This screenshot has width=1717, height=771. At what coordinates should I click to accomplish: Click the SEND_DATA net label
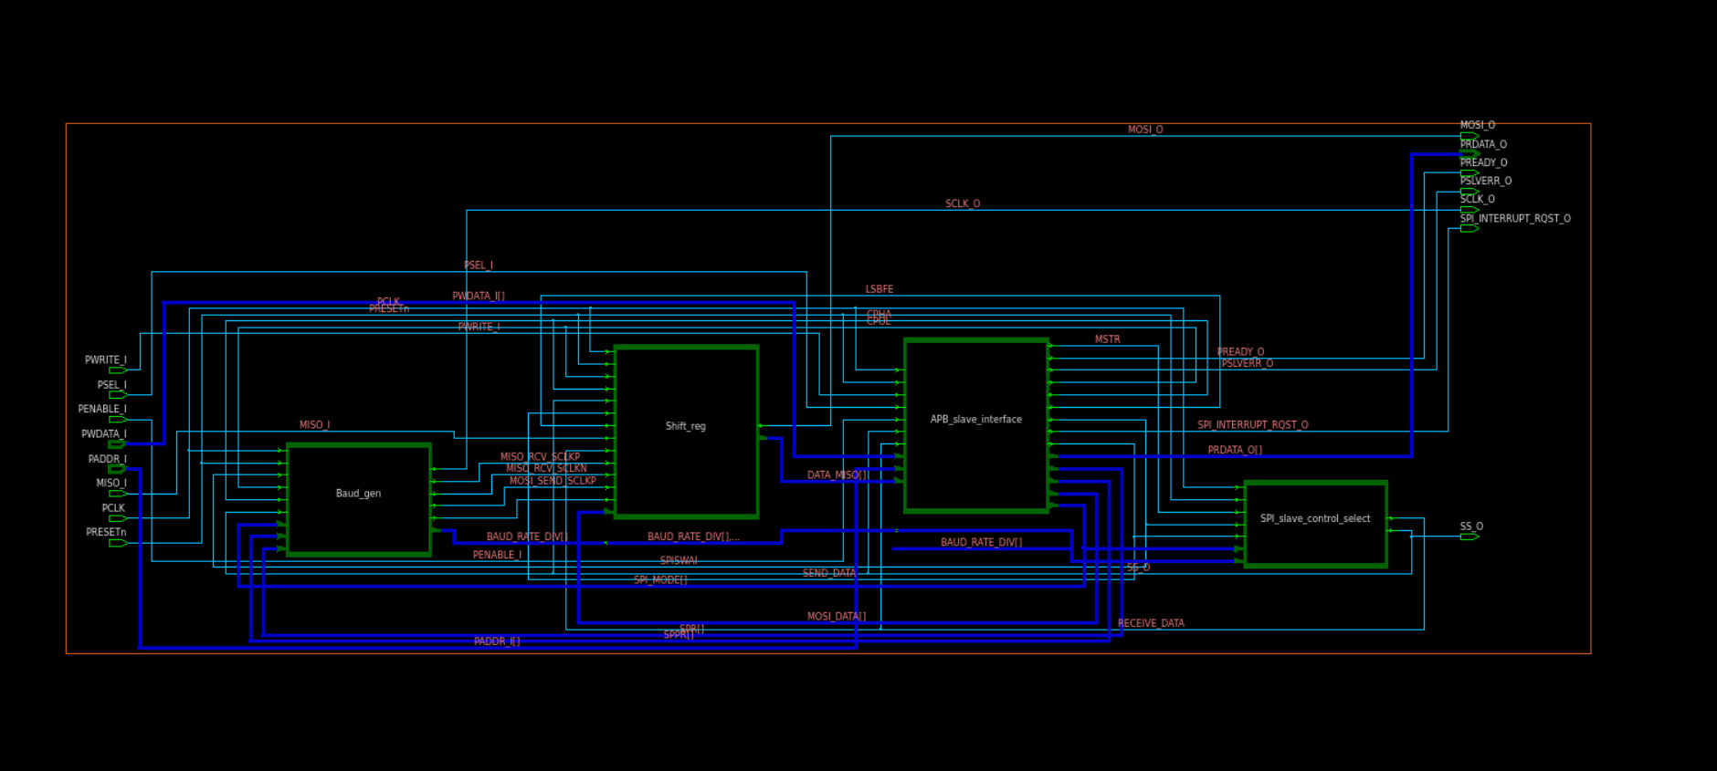[x=829, y=573]
